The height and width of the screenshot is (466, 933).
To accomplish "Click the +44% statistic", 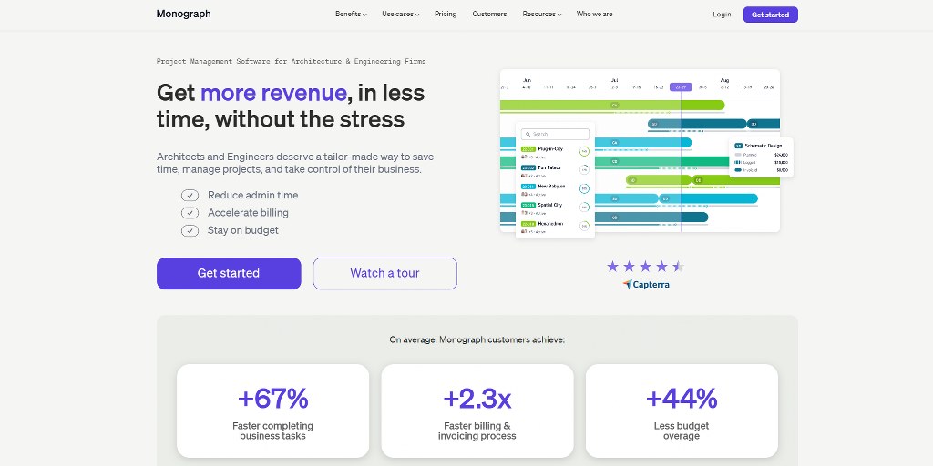I will coord(682,399).
